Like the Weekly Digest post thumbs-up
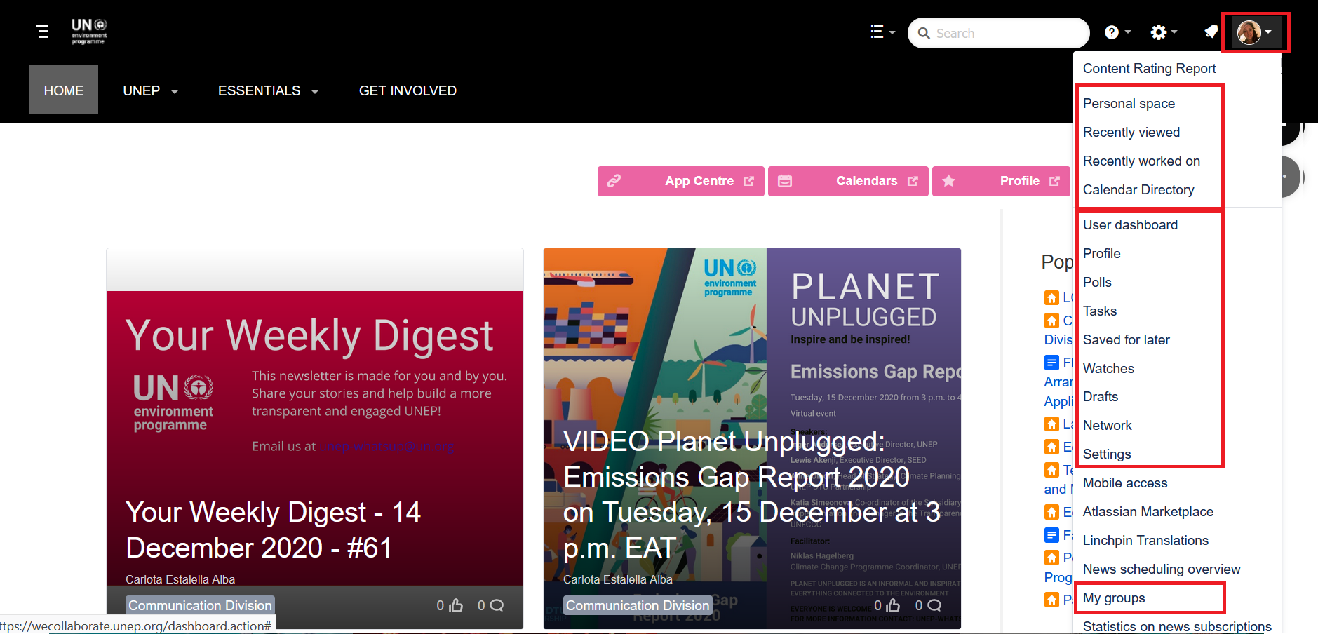1318x634 pixels. (456, 605)
